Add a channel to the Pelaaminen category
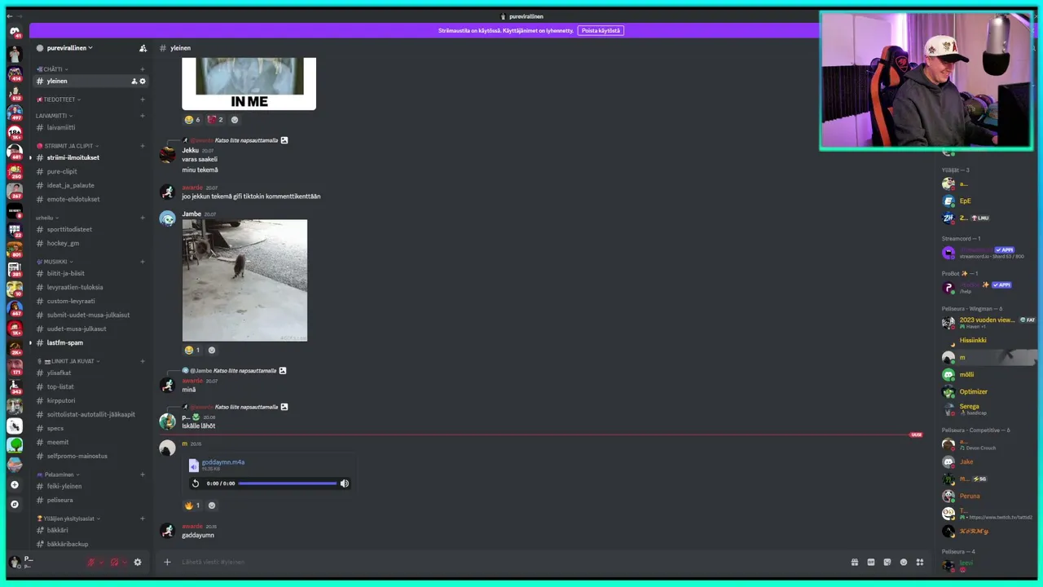The height and width of the screenshot is (587, 1043). [143, 474]
